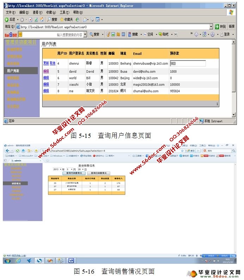Viewport: 244px width, 280px height.
Task: Click Sogou address bar with Sails.aspx URL
Action: [113, 151]
